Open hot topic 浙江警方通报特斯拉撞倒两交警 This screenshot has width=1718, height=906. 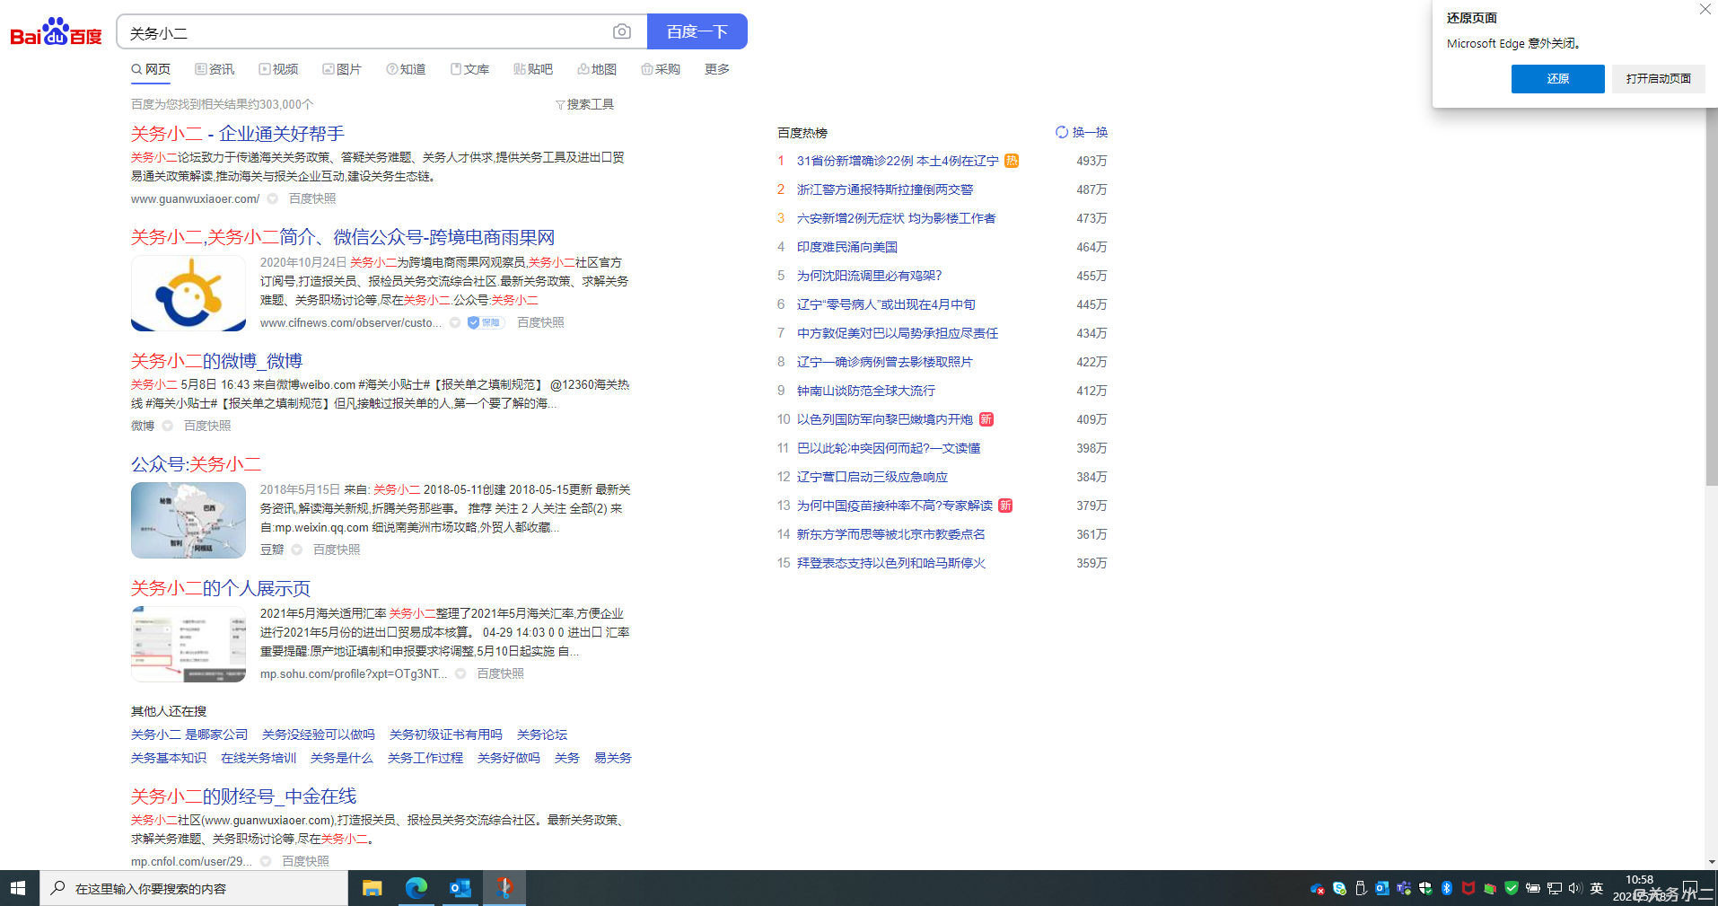point(885,189)
